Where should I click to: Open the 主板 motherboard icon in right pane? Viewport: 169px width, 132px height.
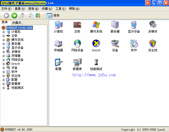(77, 27)
